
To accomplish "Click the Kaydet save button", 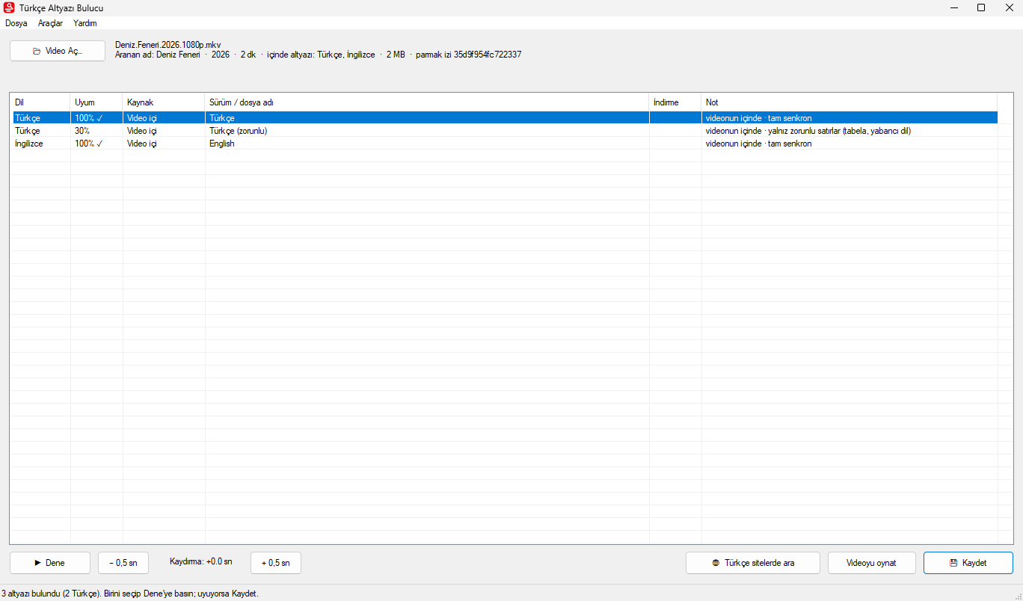I will [x=968, y=563].
